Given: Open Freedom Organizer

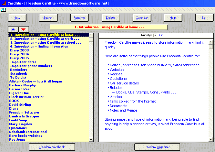Looking at the screenshot, I should pos(157,147).
